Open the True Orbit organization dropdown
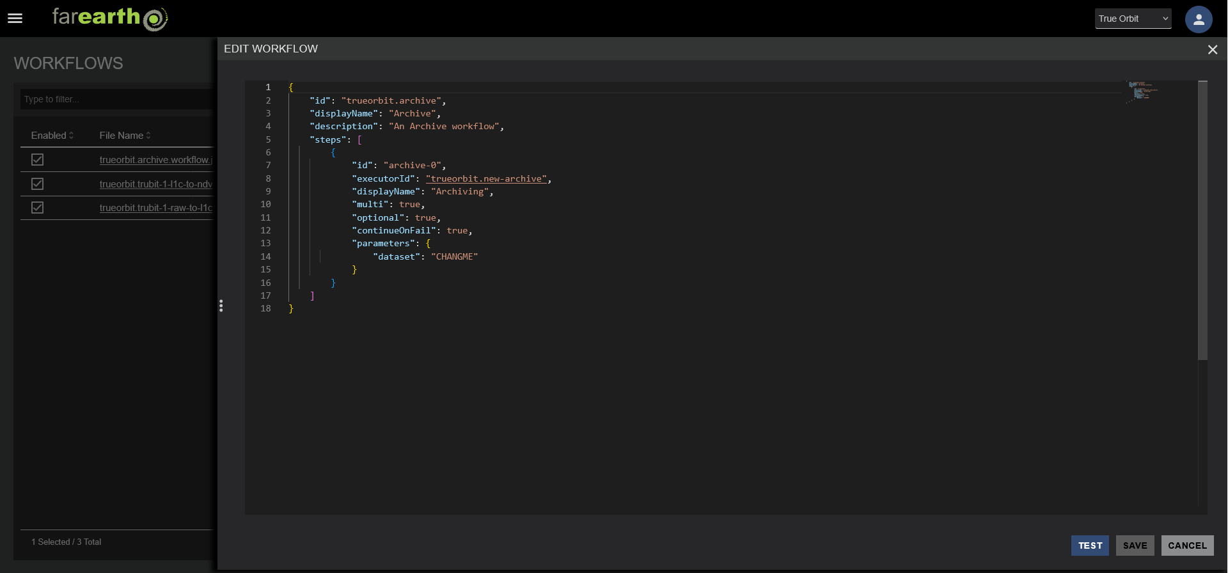The width and height of the screenshot is (1228, 573). pyautogui.click(x=1133, y=19)
